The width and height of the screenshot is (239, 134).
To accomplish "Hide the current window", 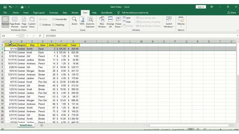I will 127,22.
